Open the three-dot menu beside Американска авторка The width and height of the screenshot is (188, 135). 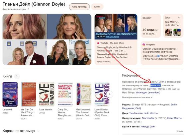coord(28,9)
